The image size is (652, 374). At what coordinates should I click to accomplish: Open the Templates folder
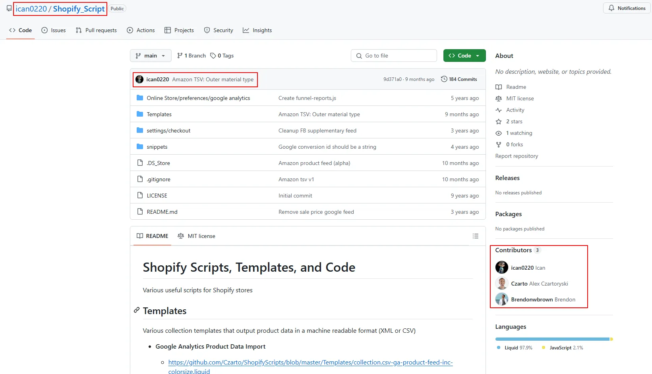[159, 114]
